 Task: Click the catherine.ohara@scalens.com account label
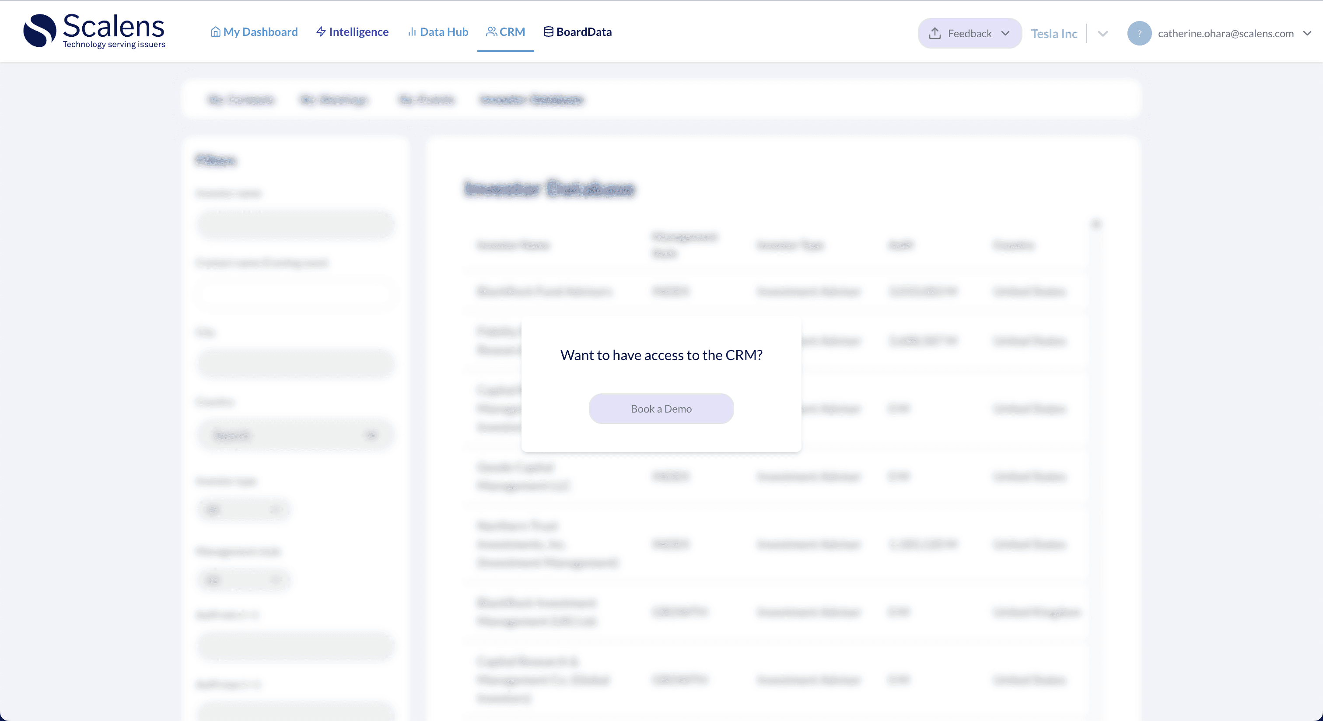(1225, 33)
